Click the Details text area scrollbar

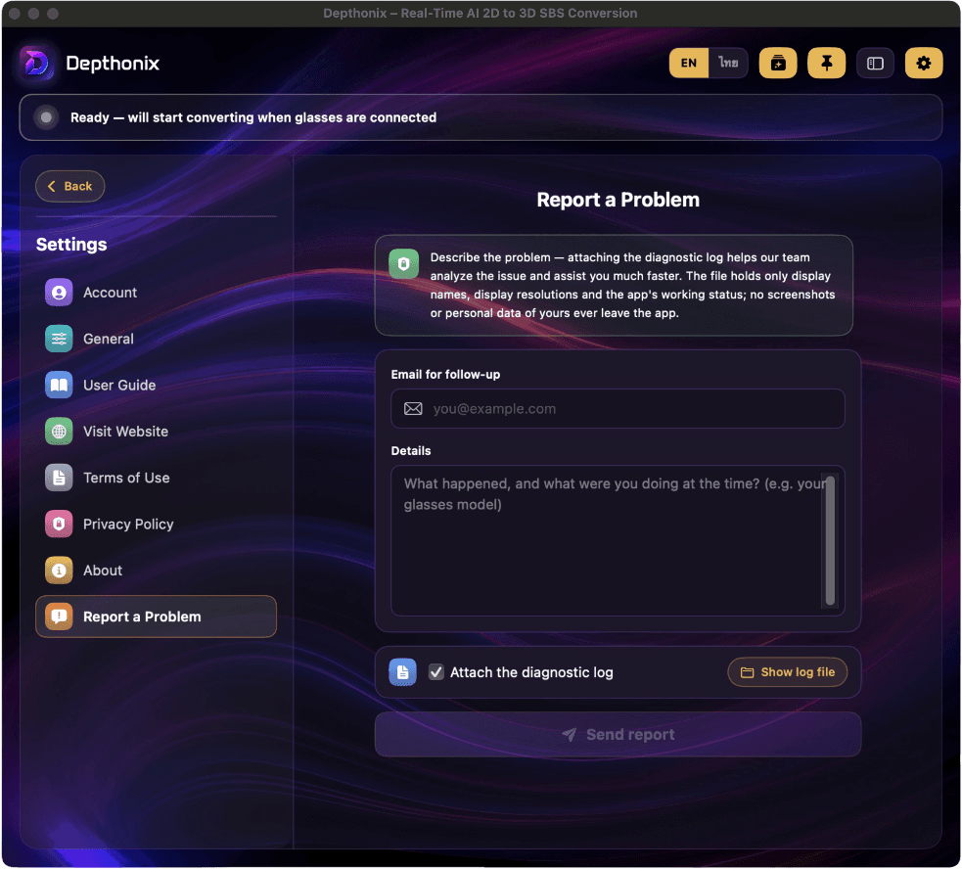click(x=830, y=540)
